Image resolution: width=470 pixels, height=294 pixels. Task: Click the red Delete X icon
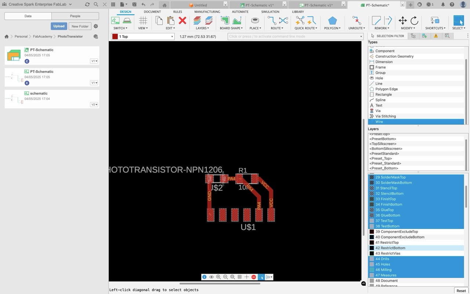pyautogui.click(x=182, y=21)
